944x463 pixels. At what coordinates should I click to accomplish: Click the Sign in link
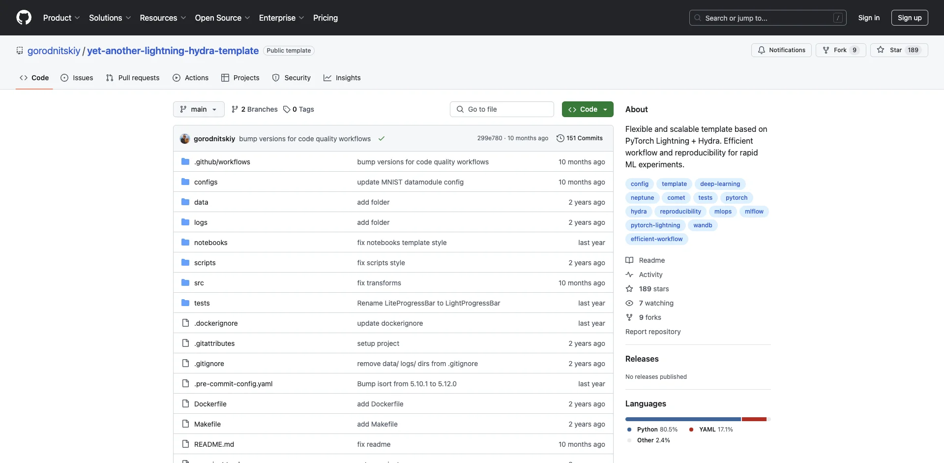coord(869,18)
